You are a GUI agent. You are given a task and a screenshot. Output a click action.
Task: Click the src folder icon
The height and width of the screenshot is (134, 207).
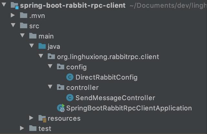(x=24, y=26)
